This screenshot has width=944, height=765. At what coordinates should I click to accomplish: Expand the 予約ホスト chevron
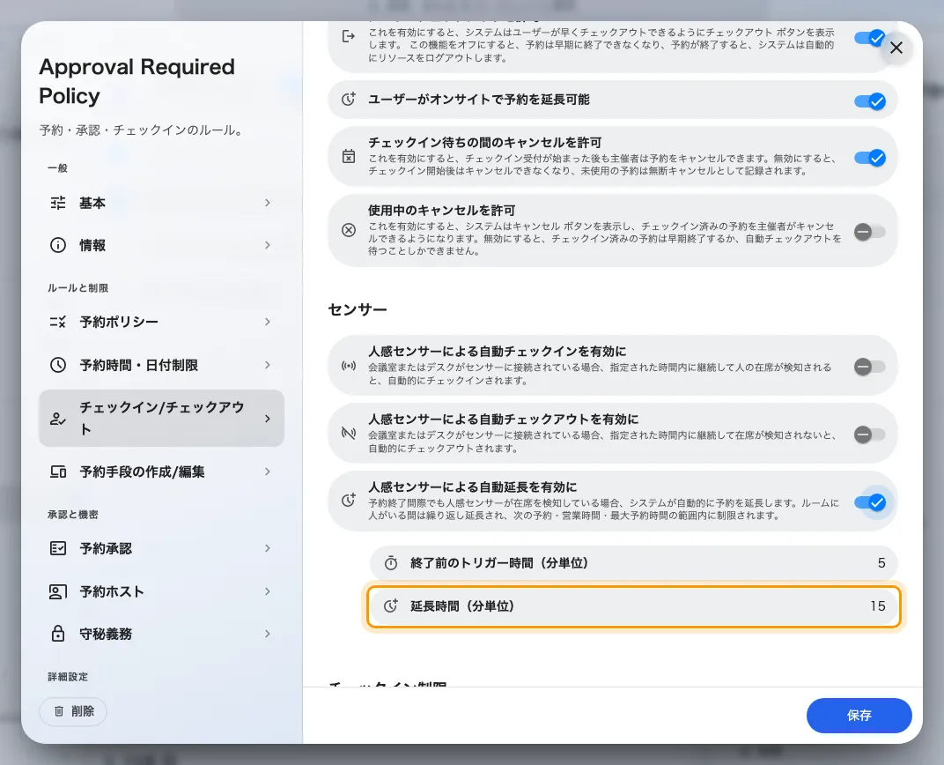point(268,591)
